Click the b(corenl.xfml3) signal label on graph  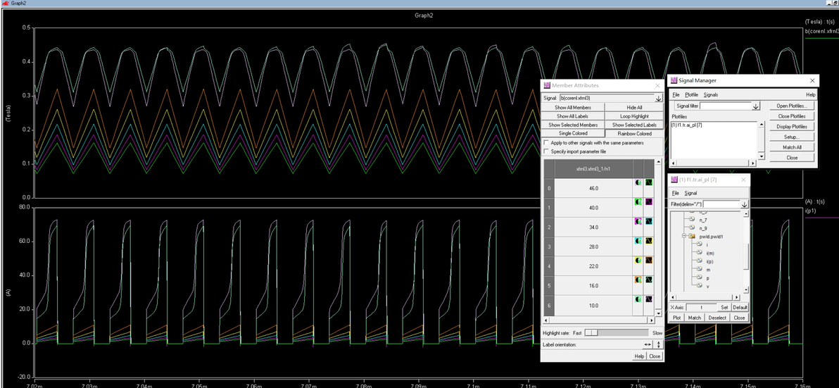pos(821,32)
